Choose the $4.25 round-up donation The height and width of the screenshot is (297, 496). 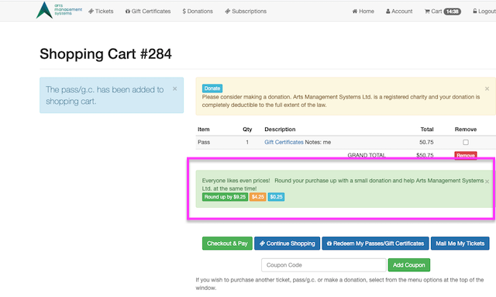[258, 197]
